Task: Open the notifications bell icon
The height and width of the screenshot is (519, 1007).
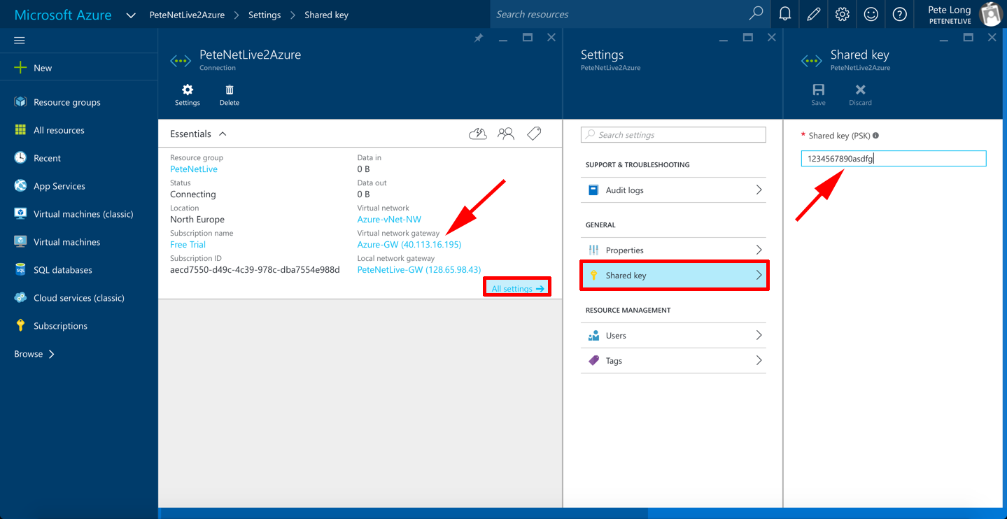Action: point(785,14)
